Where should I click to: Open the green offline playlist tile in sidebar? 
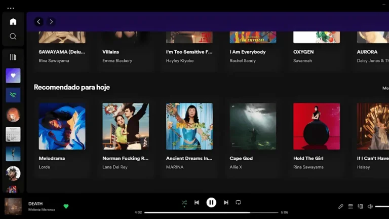click(x=13, y=95)
